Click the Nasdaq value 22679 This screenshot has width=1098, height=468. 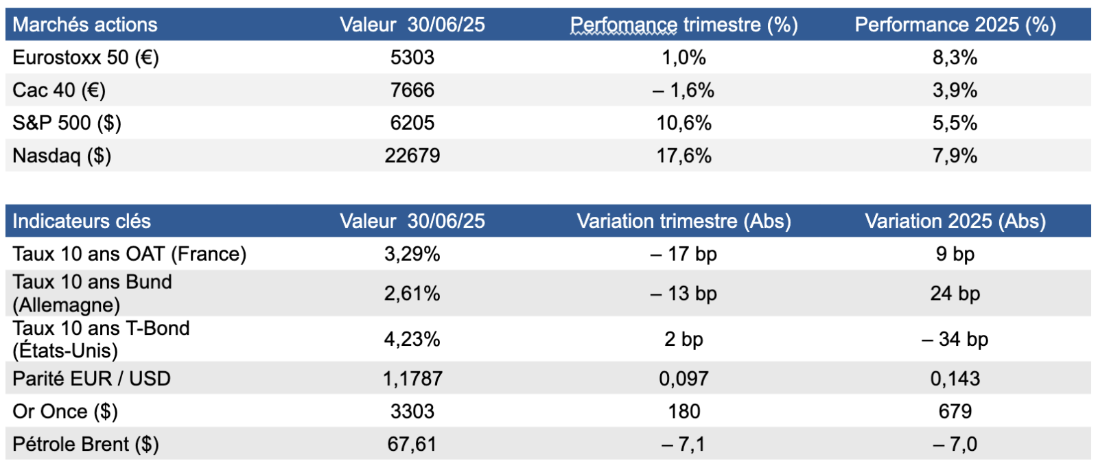(412, 156)
